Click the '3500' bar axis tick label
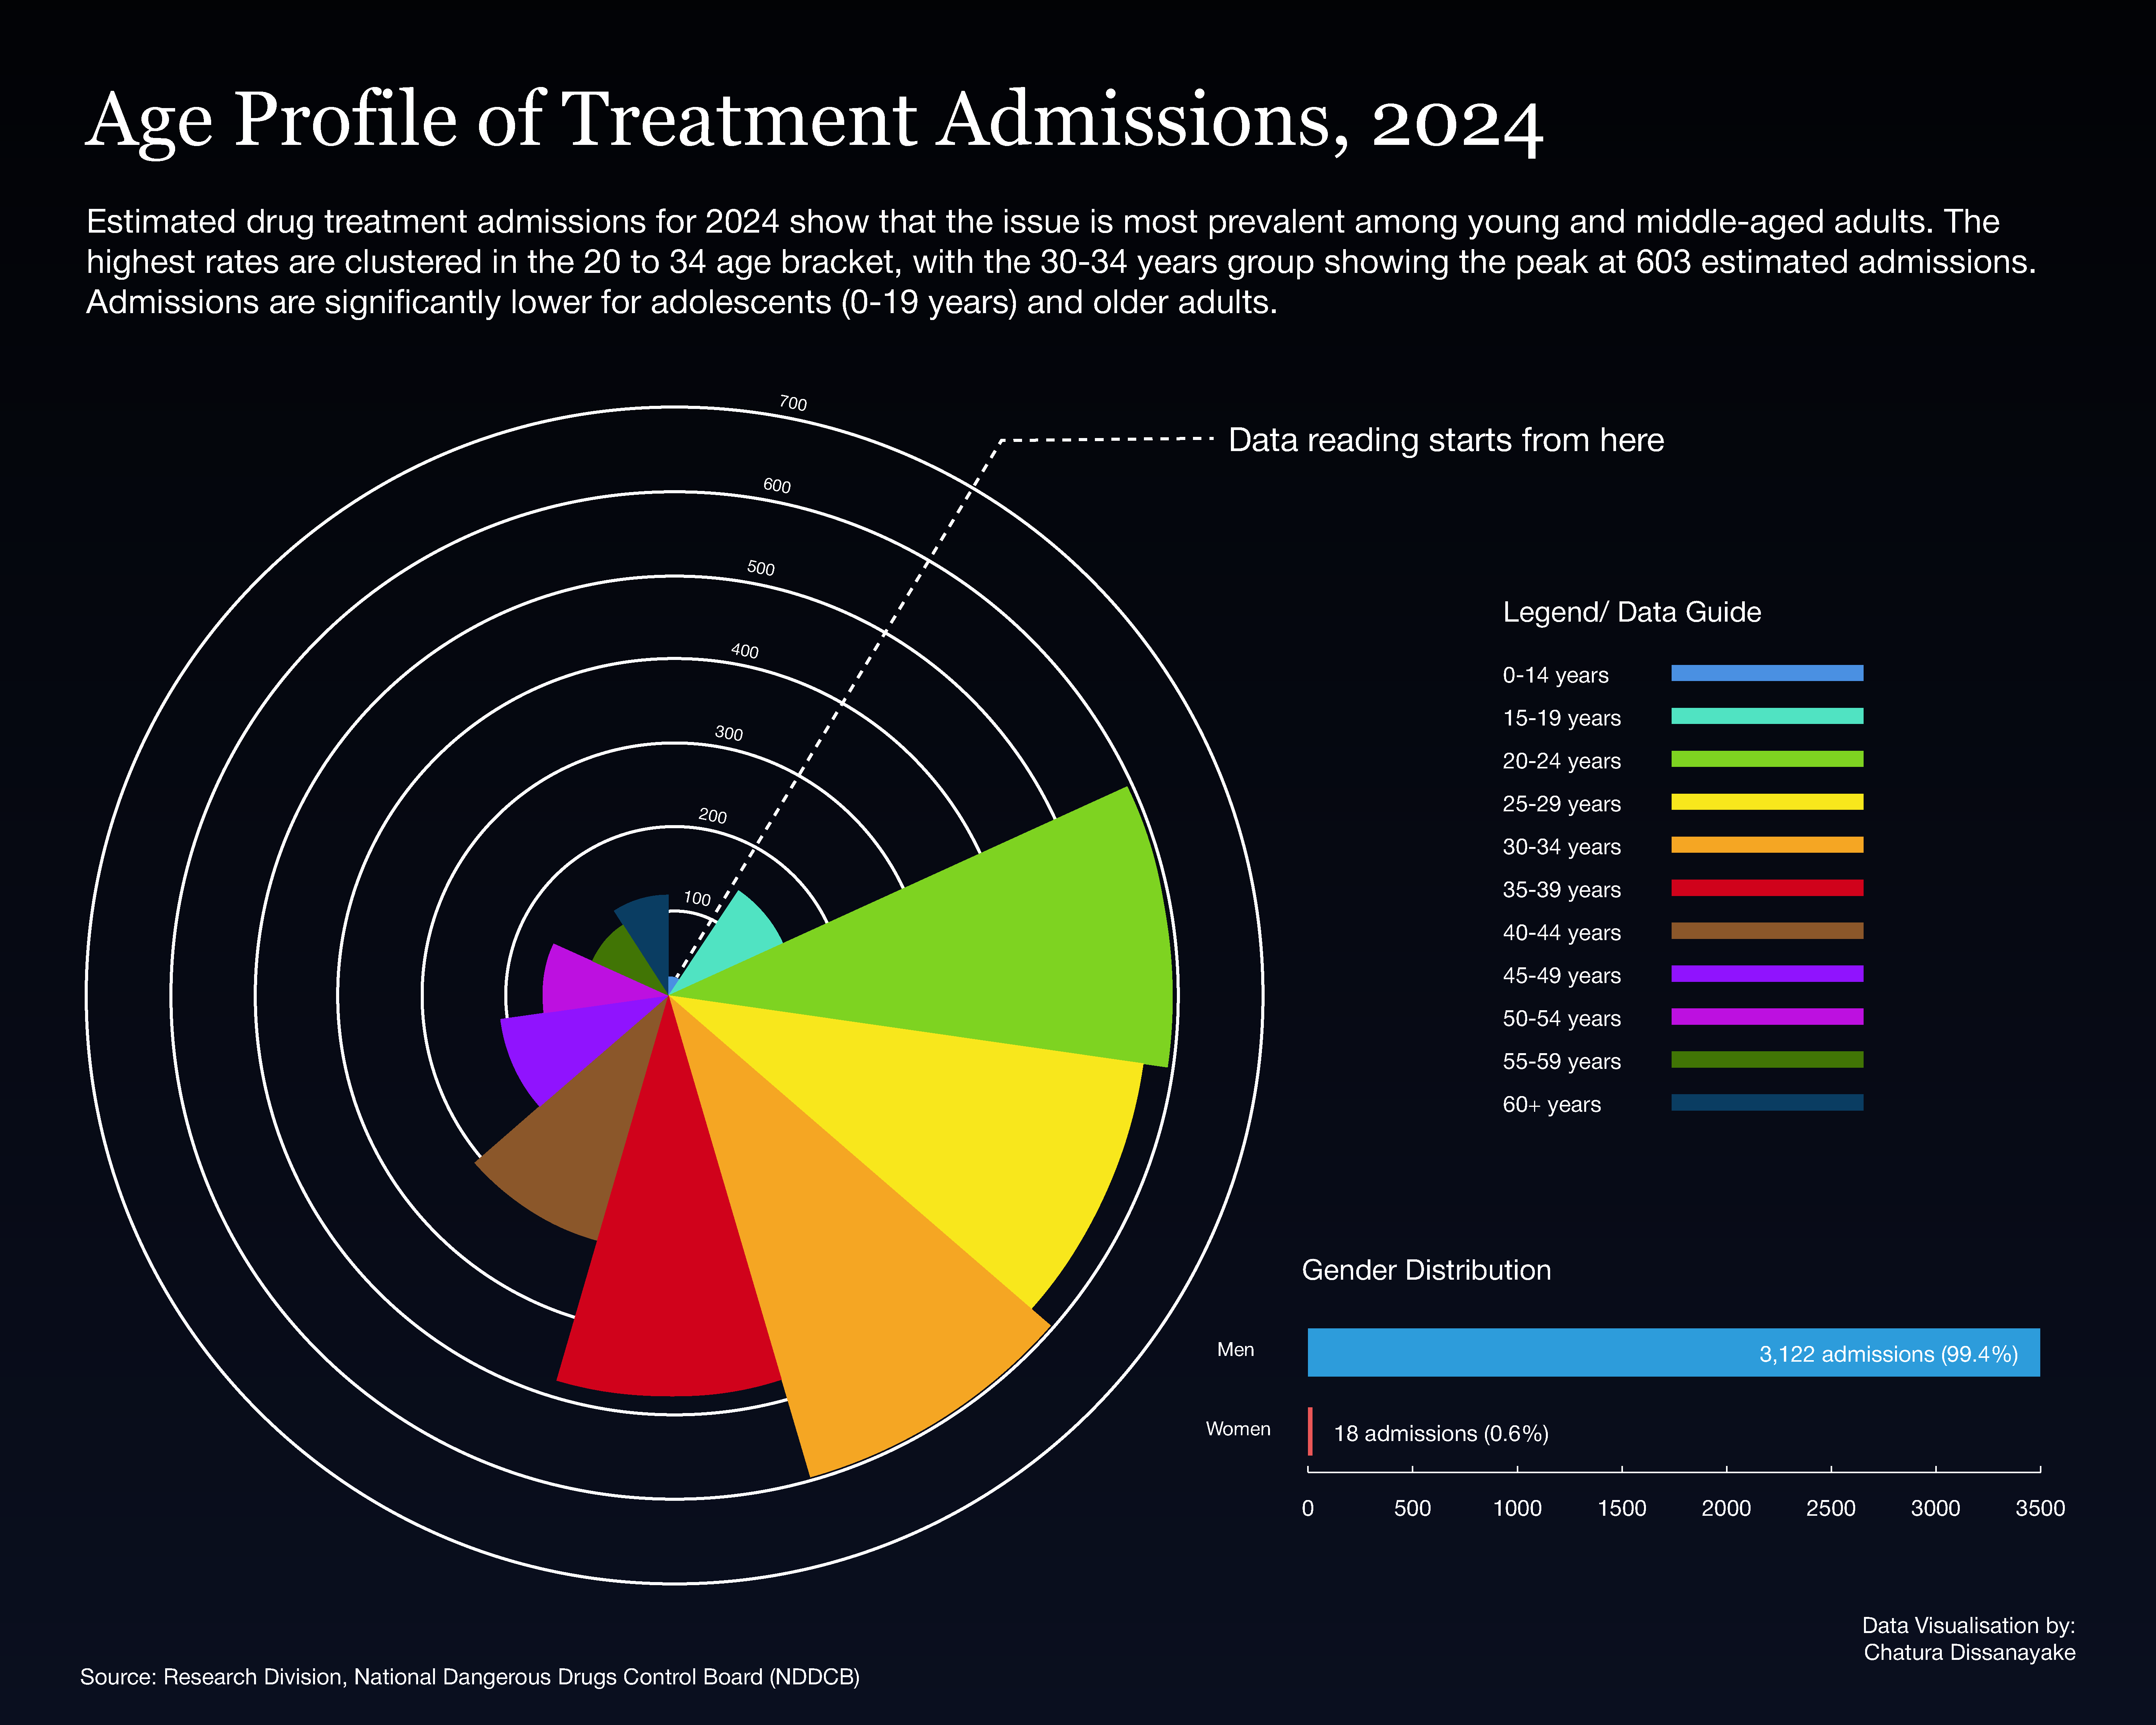The height and width of the screenshot is (1725, 2156). tap(2040, 1508)
